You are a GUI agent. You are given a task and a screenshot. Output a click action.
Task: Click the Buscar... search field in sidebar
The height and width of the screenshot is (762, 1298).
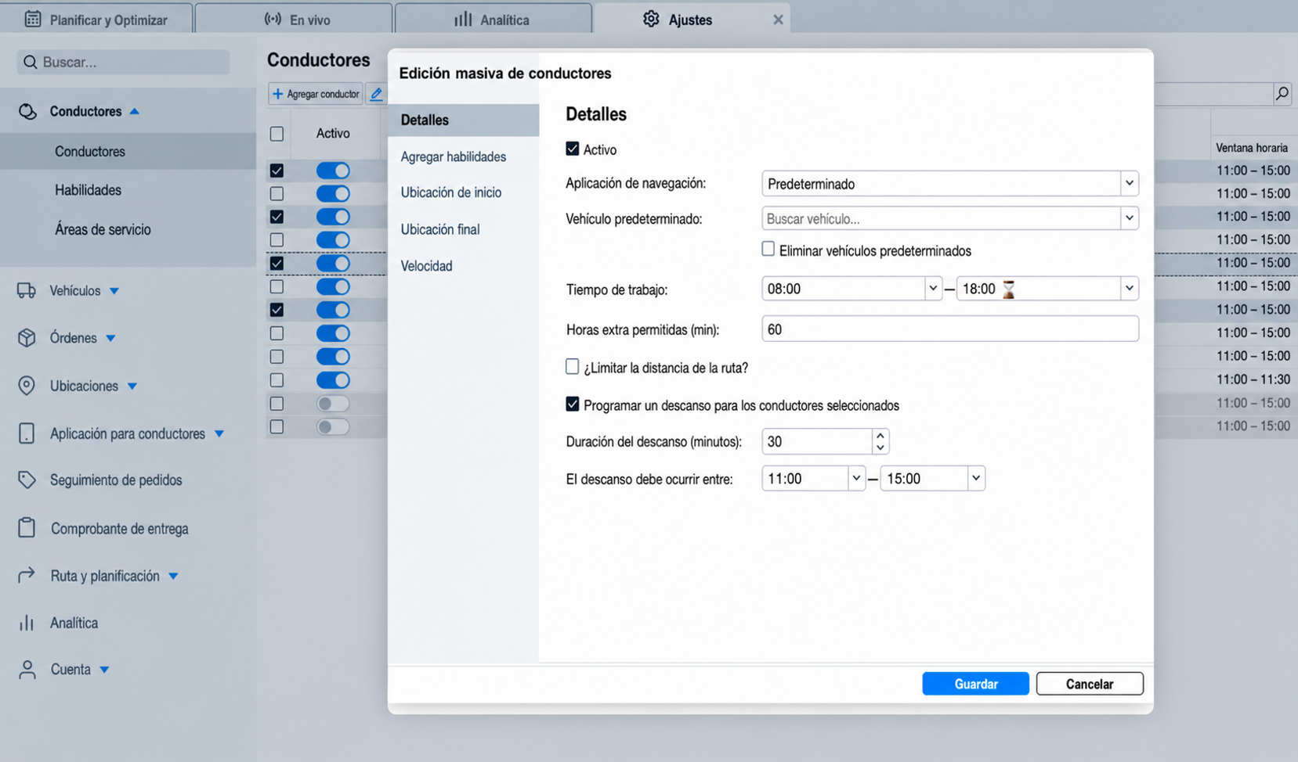pos(124,62)
